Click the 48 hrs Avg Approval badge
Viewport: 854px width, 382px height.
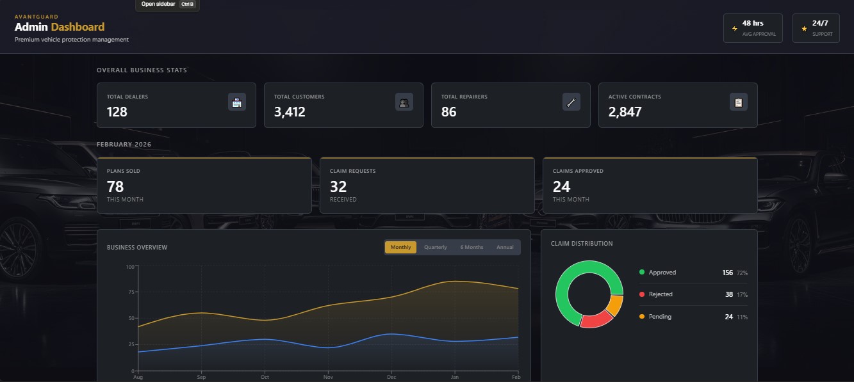[x=753, y=28]
